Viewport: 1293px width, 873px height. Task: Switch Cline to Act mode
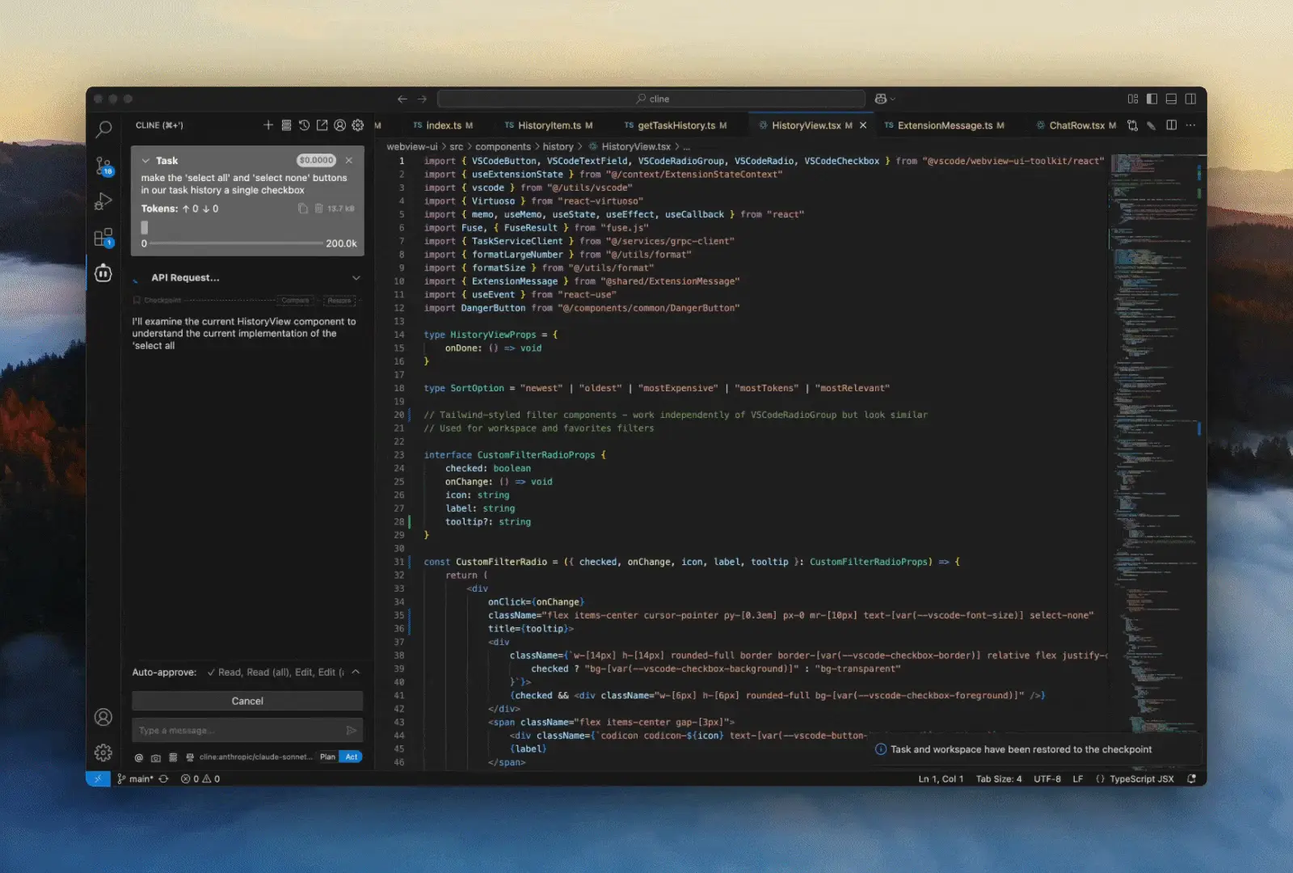[352, 757]
